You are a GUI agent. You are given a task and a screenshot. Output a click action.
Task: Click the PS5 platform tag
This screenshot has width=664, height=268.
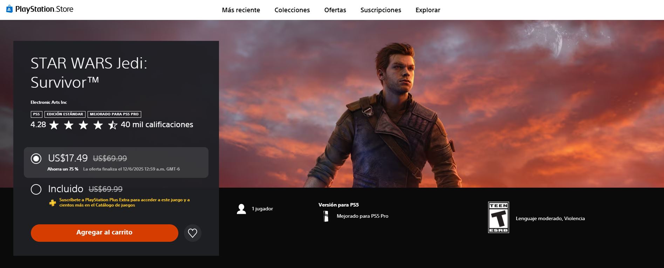pos(36,114)
